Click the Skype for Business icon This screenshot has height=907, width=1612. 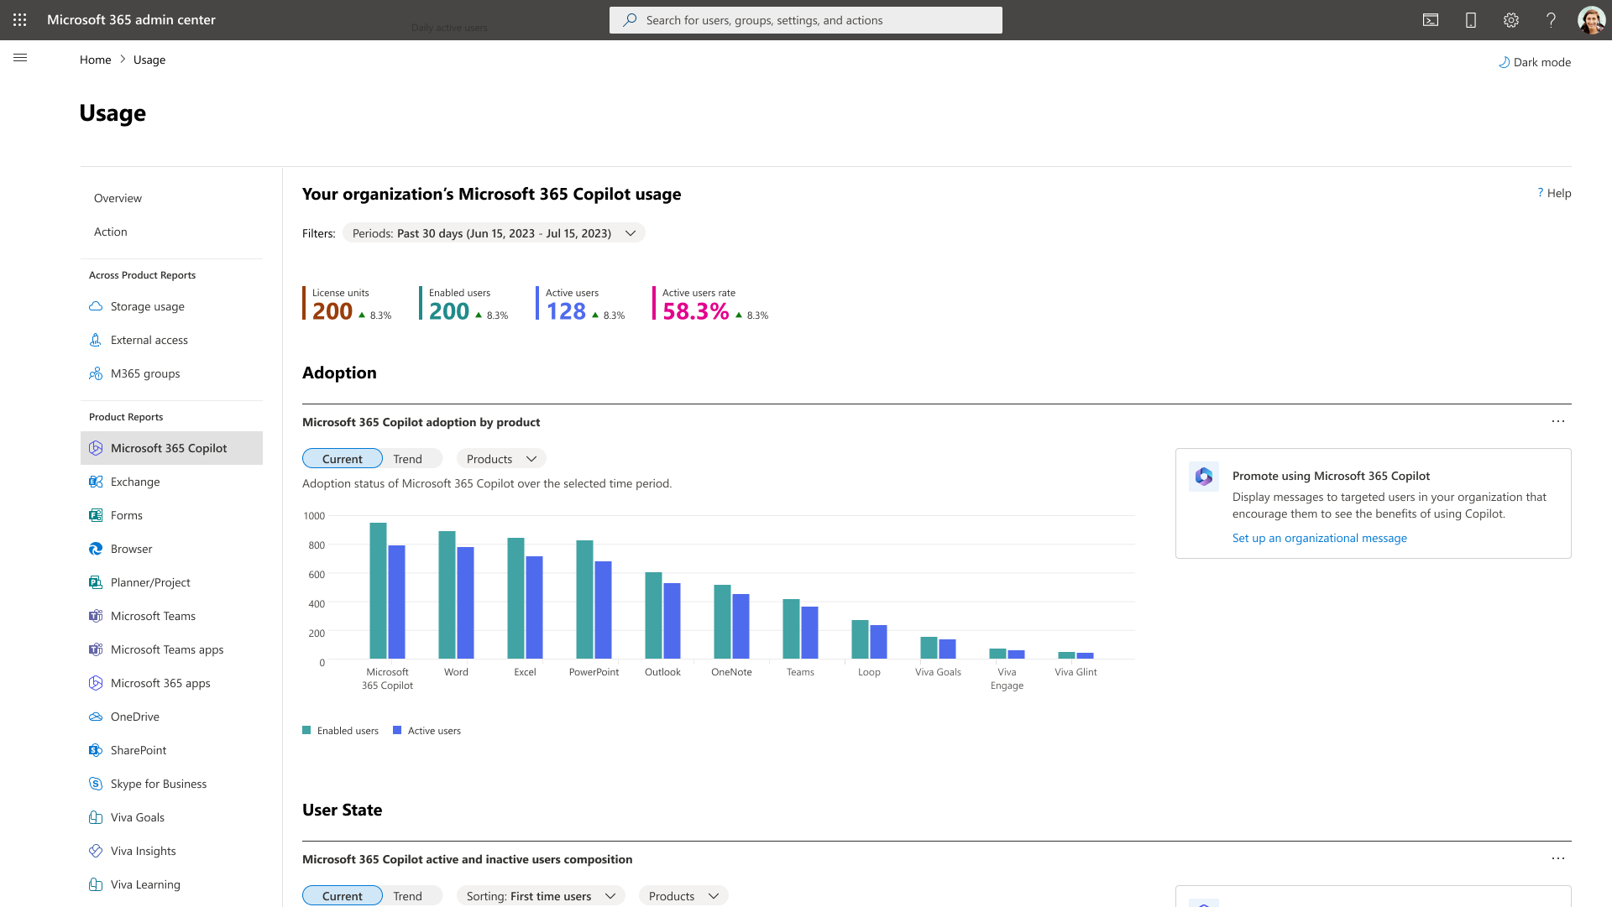[x=96, y=784]
